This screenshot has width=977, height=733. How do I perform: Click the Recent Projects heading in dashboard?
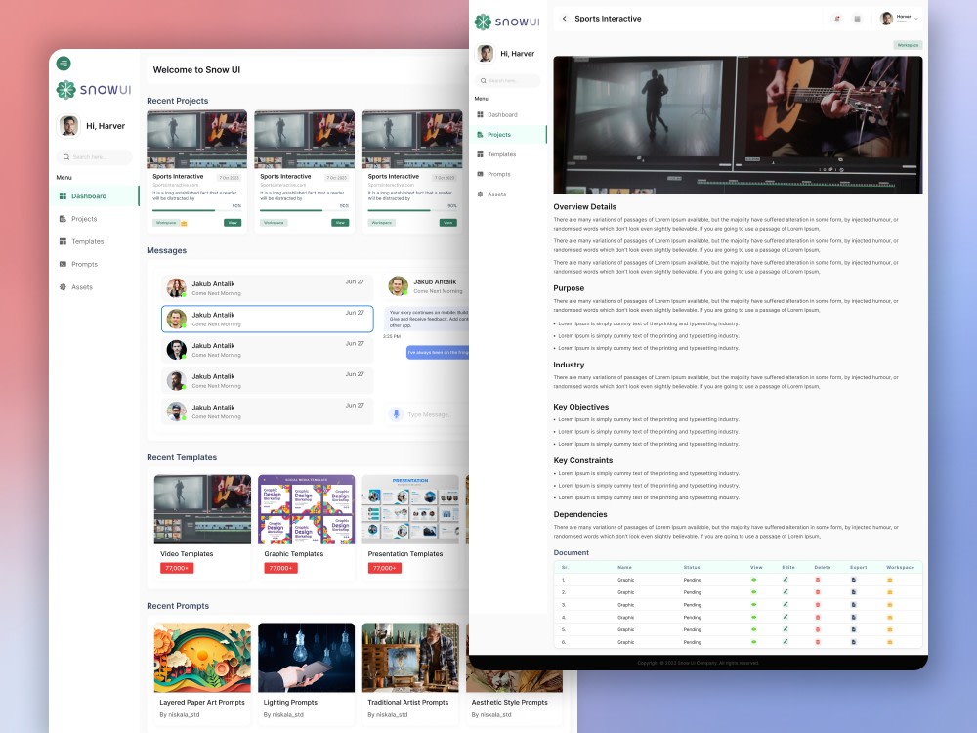point(178,101)
